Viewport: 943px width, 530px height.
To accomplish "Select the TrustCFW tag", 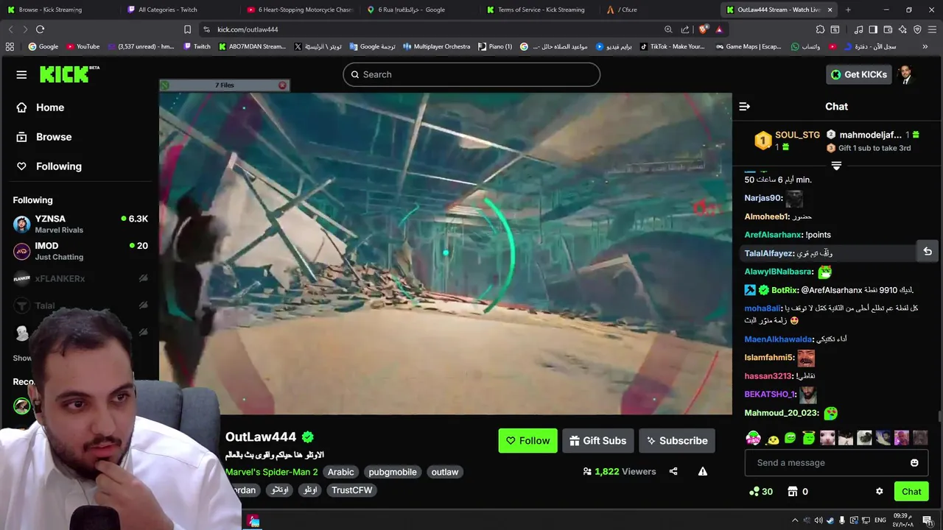I will click(352, 490).
